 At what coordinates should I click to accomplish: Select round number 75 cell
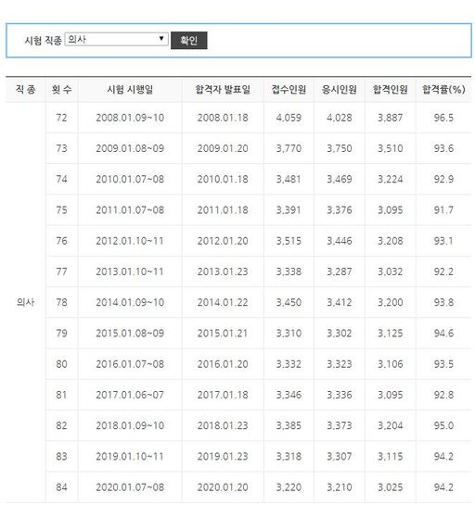(x=61, y=210)
